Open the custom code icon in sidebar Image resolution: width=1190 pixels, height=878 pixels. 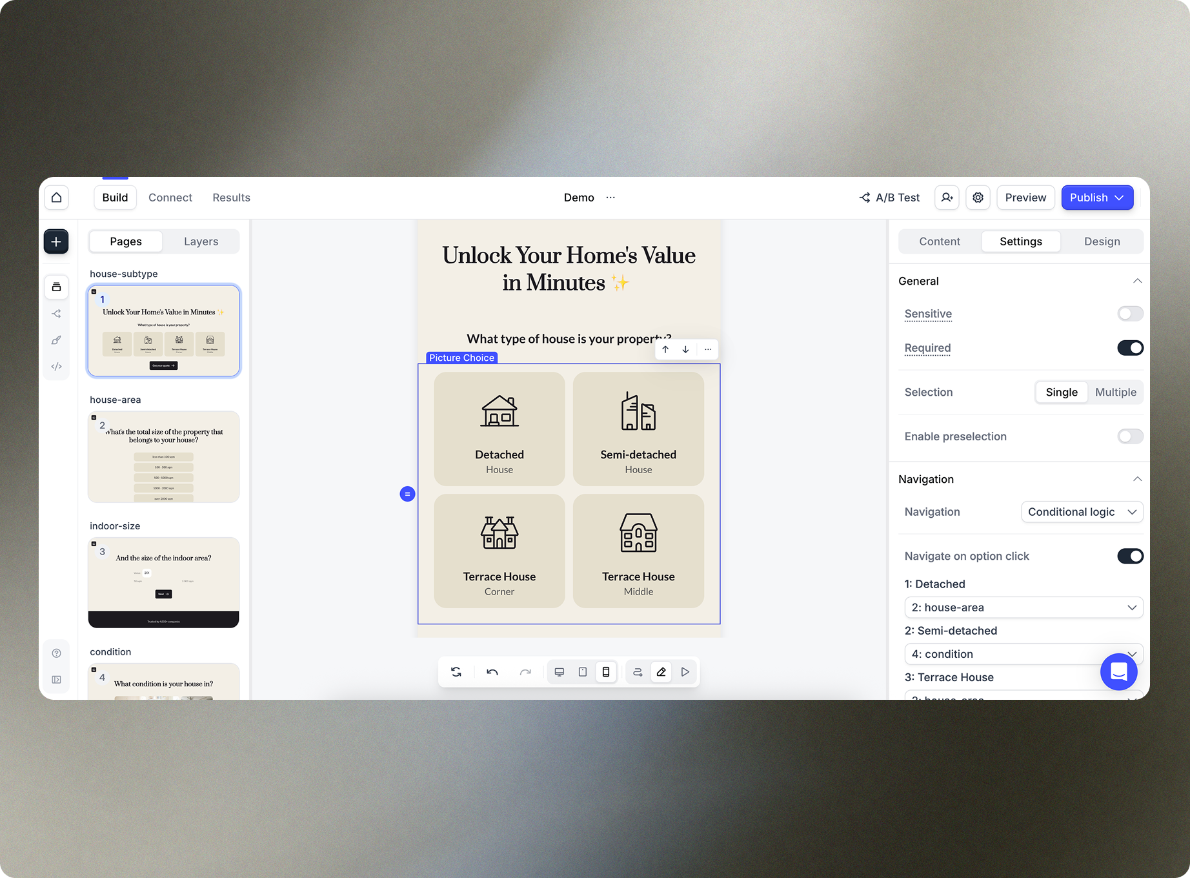(57, 367)
